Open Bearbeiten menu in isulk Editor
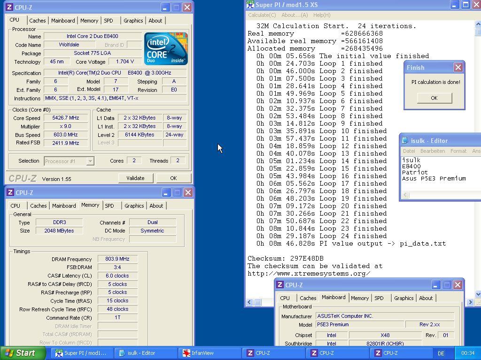This screenshot has height=360, width=481. 433,151
